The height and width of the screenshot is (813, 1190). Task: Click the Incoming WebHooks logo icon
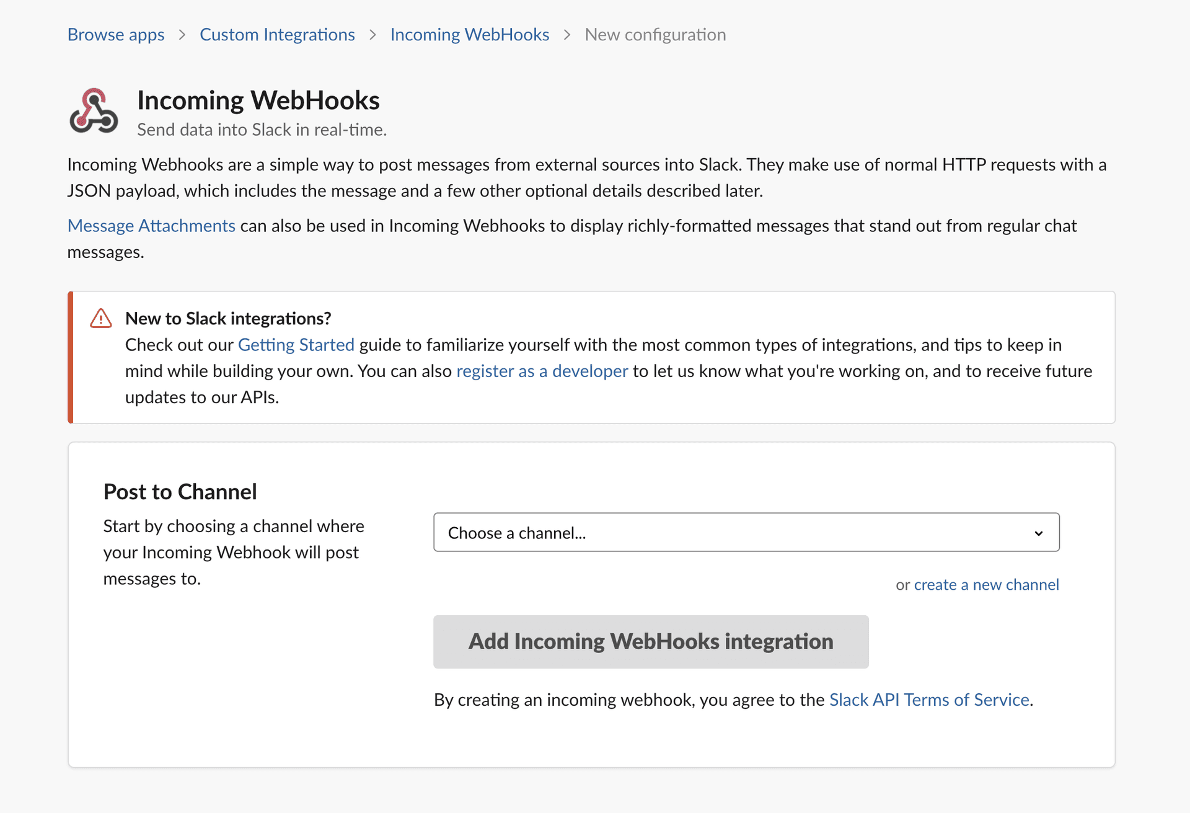(94, 111)
